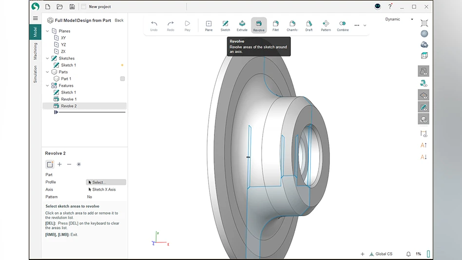
Task: Click the Sketch toolbar icon
Action: (225, 25)
